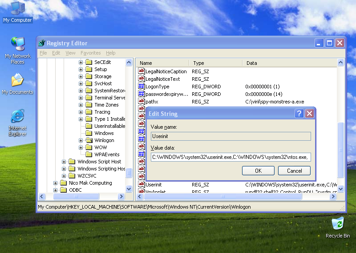Click the 0x00000001 (1) data cell
The width and height of the screenshot is (356, 253).
(x=262, y=87)
